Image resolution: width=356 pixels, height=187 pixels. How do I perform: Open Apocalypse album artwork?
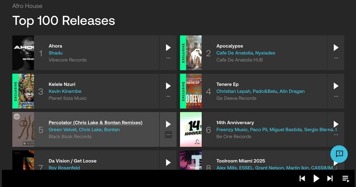(x=194, y=53)
